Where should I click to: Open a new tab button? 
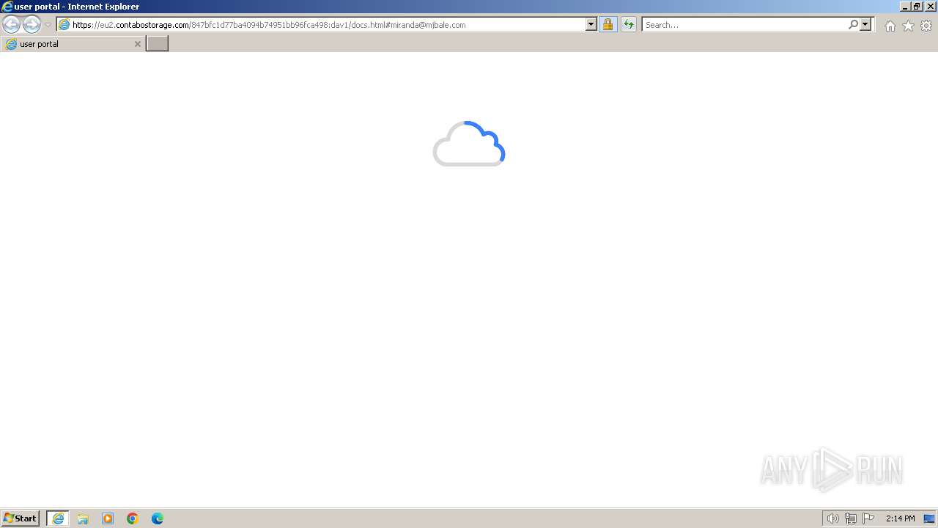click(157, 44)
